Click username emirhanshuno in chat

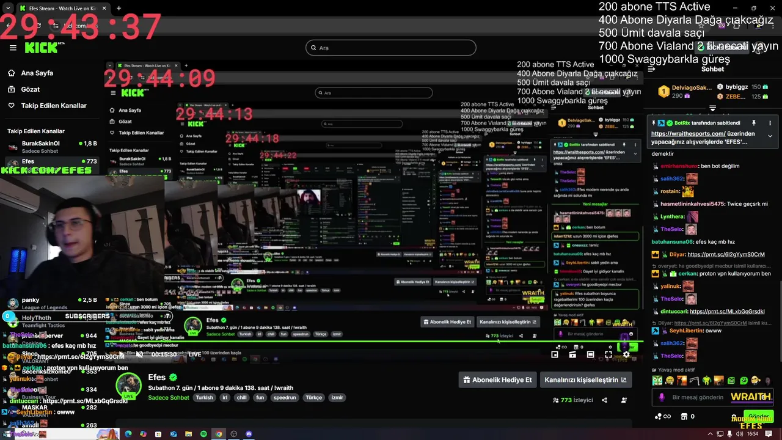(x=679, y=166)
